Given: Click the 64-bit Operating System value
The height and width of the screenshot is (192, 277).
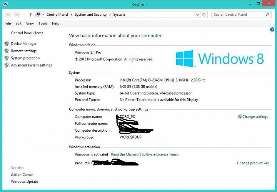Looking at the screenshot, I should coord(156,93).
